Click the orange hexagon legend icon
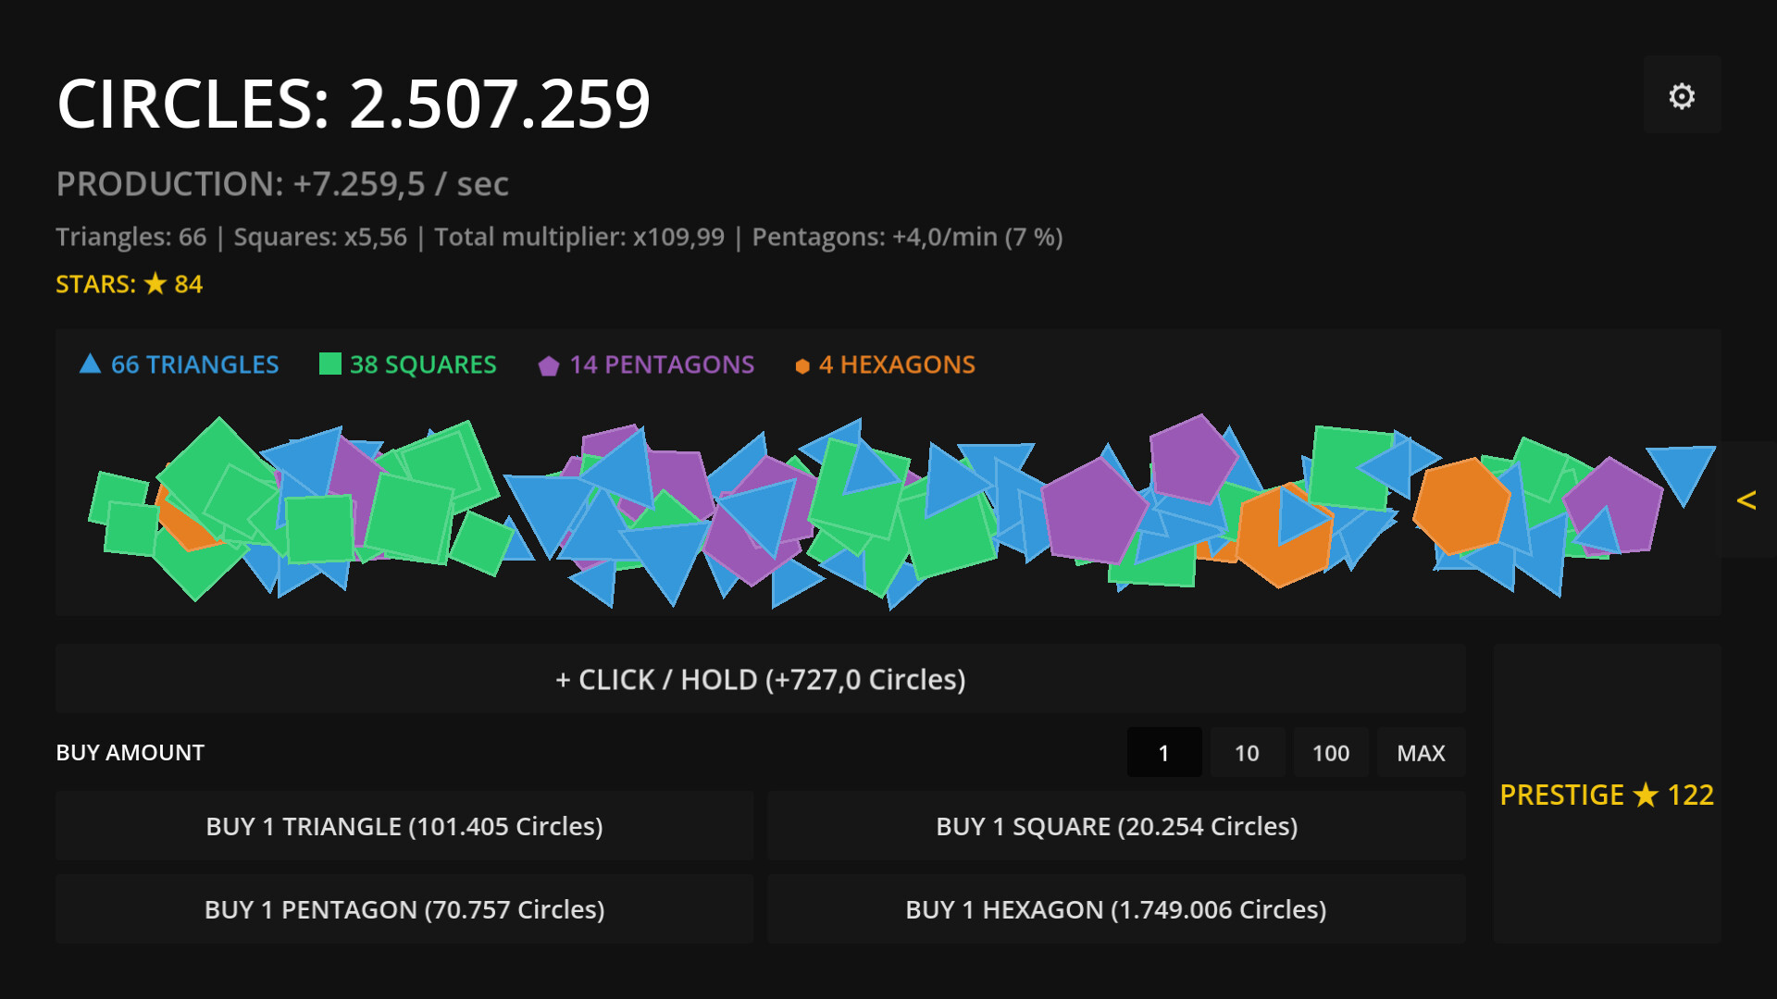Screen dimensions: 1777x999 coord(802,366)
